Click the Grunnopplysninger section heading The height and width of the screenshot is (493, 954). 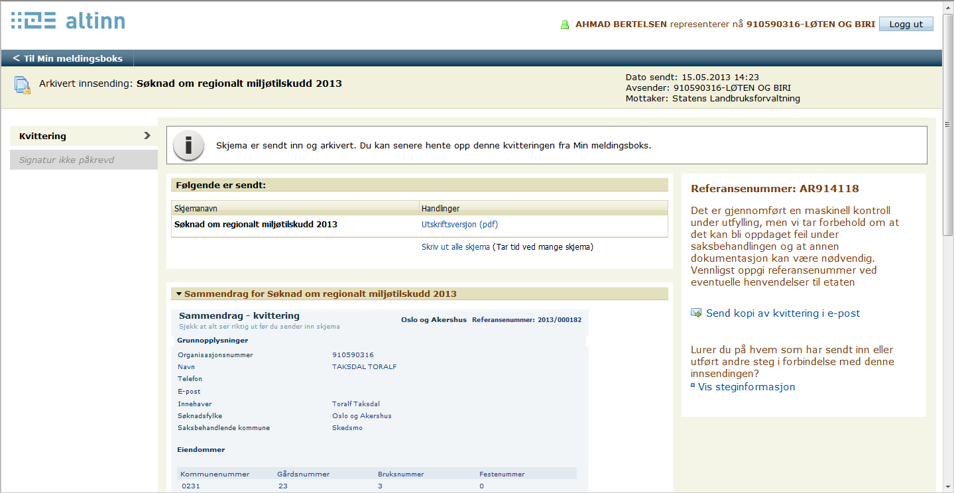(213, 341)
